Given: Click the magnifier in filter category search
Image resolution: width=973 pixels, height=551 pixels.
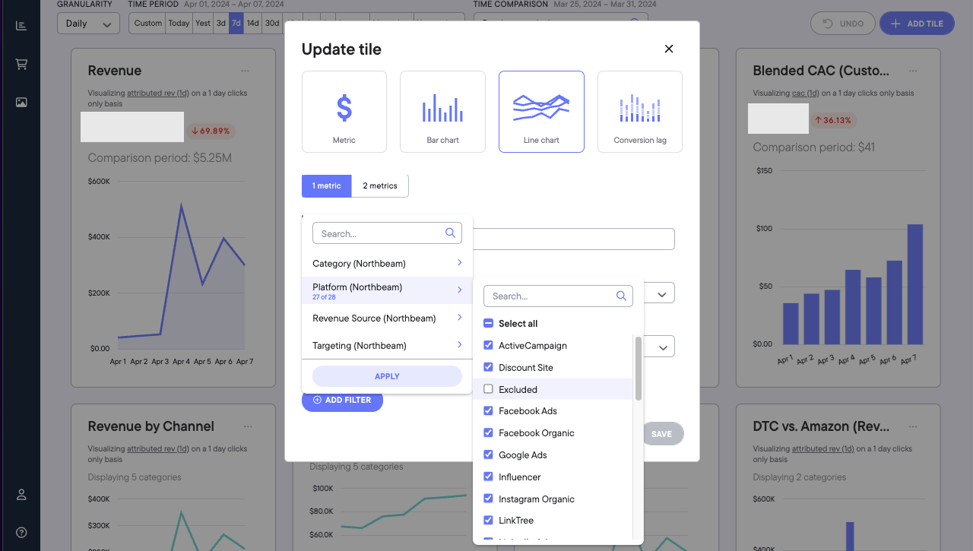Looking at the screenshot, I should pos(450,233).
